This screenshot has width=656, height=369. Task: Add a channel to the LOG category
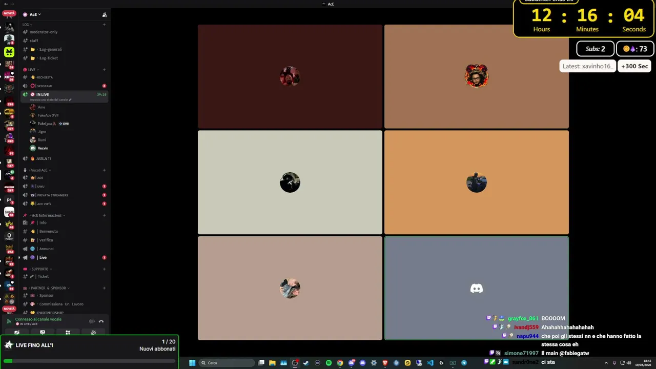coord(104,25)
